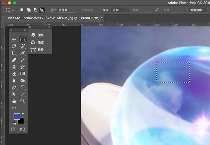This screenshot has width=210, height=145.
Task: Select the Magic Wand tool
Action: tap(23, 46)
